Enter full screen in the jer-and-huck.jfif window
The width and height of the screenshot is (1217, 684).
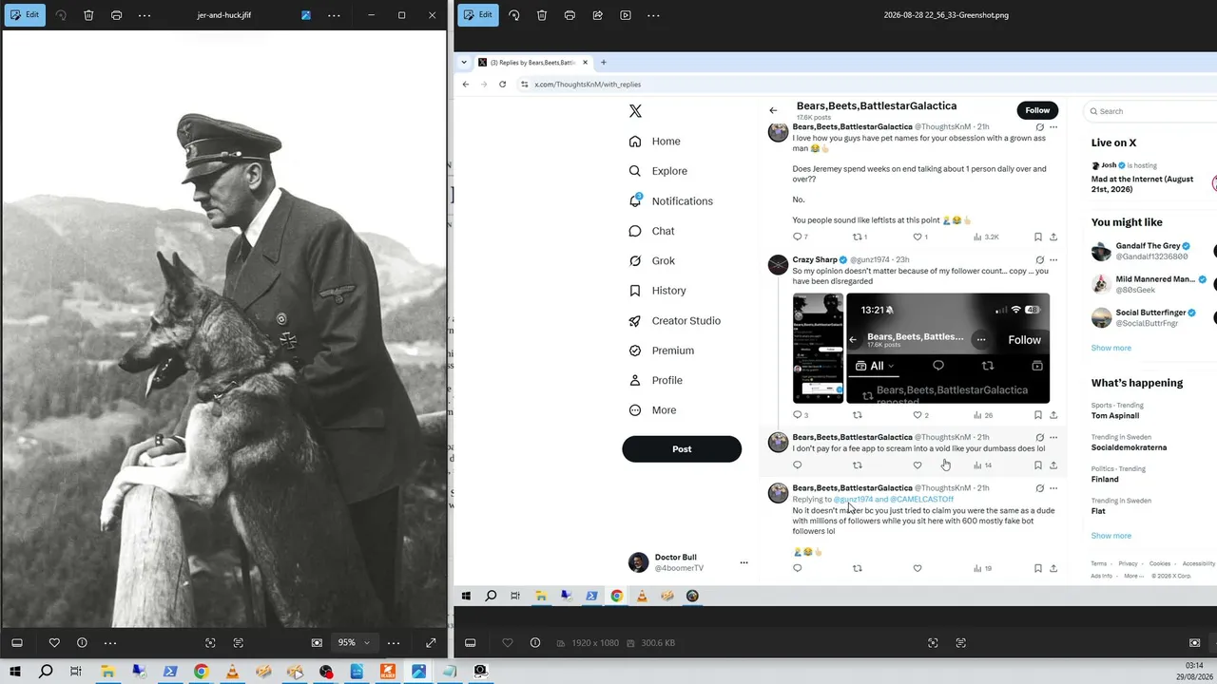coord(431,643)
